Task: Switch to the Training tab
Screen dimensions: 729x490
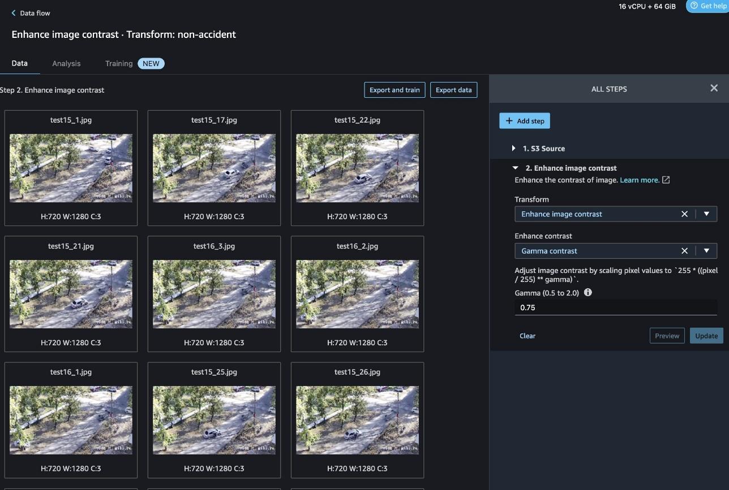Action: click(119, 64)
